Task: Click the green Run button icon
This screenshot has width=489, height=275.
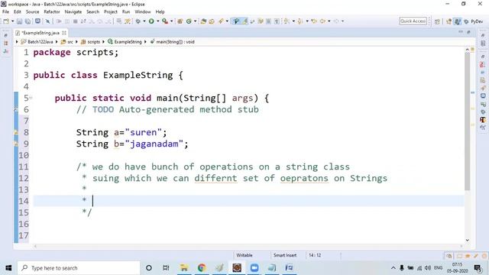Action: [x=151, y=21]
